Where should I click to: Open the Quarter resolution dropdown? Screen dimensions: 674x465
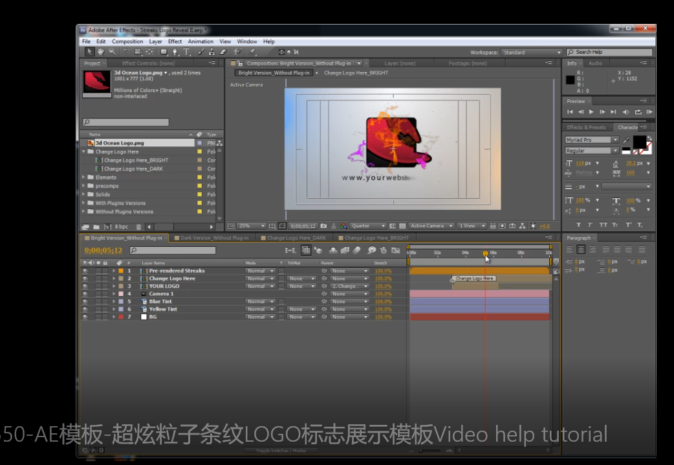pos(368,226)
